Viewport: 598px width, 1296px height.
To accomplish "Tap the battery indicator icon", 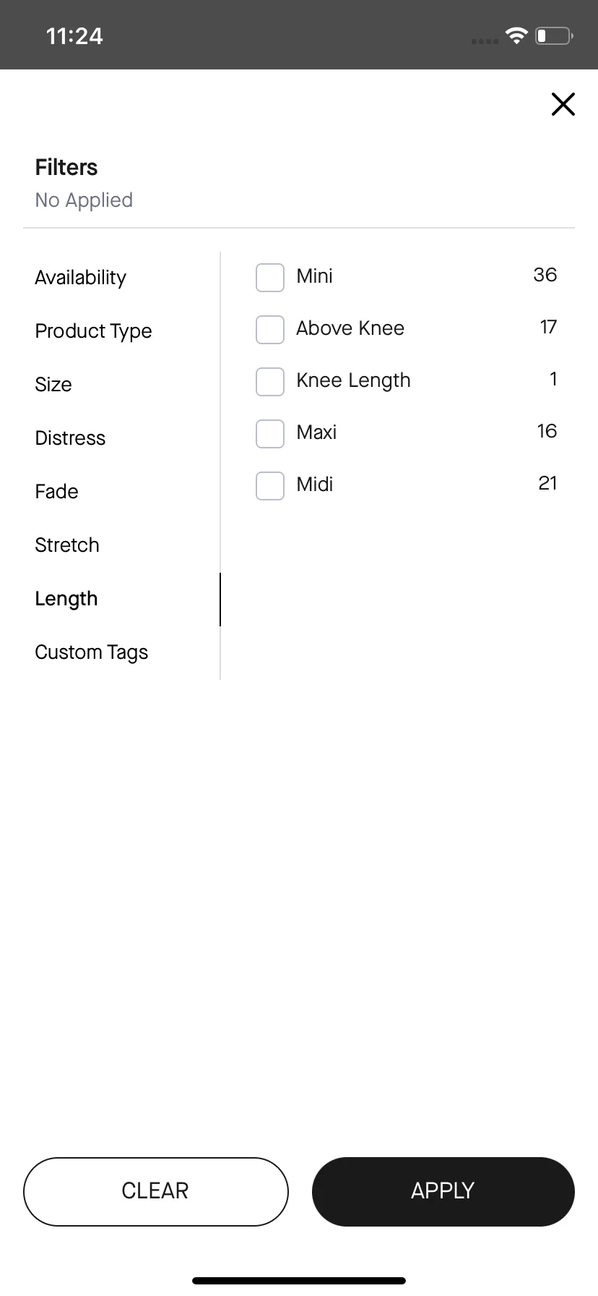I will pos(554,35).
